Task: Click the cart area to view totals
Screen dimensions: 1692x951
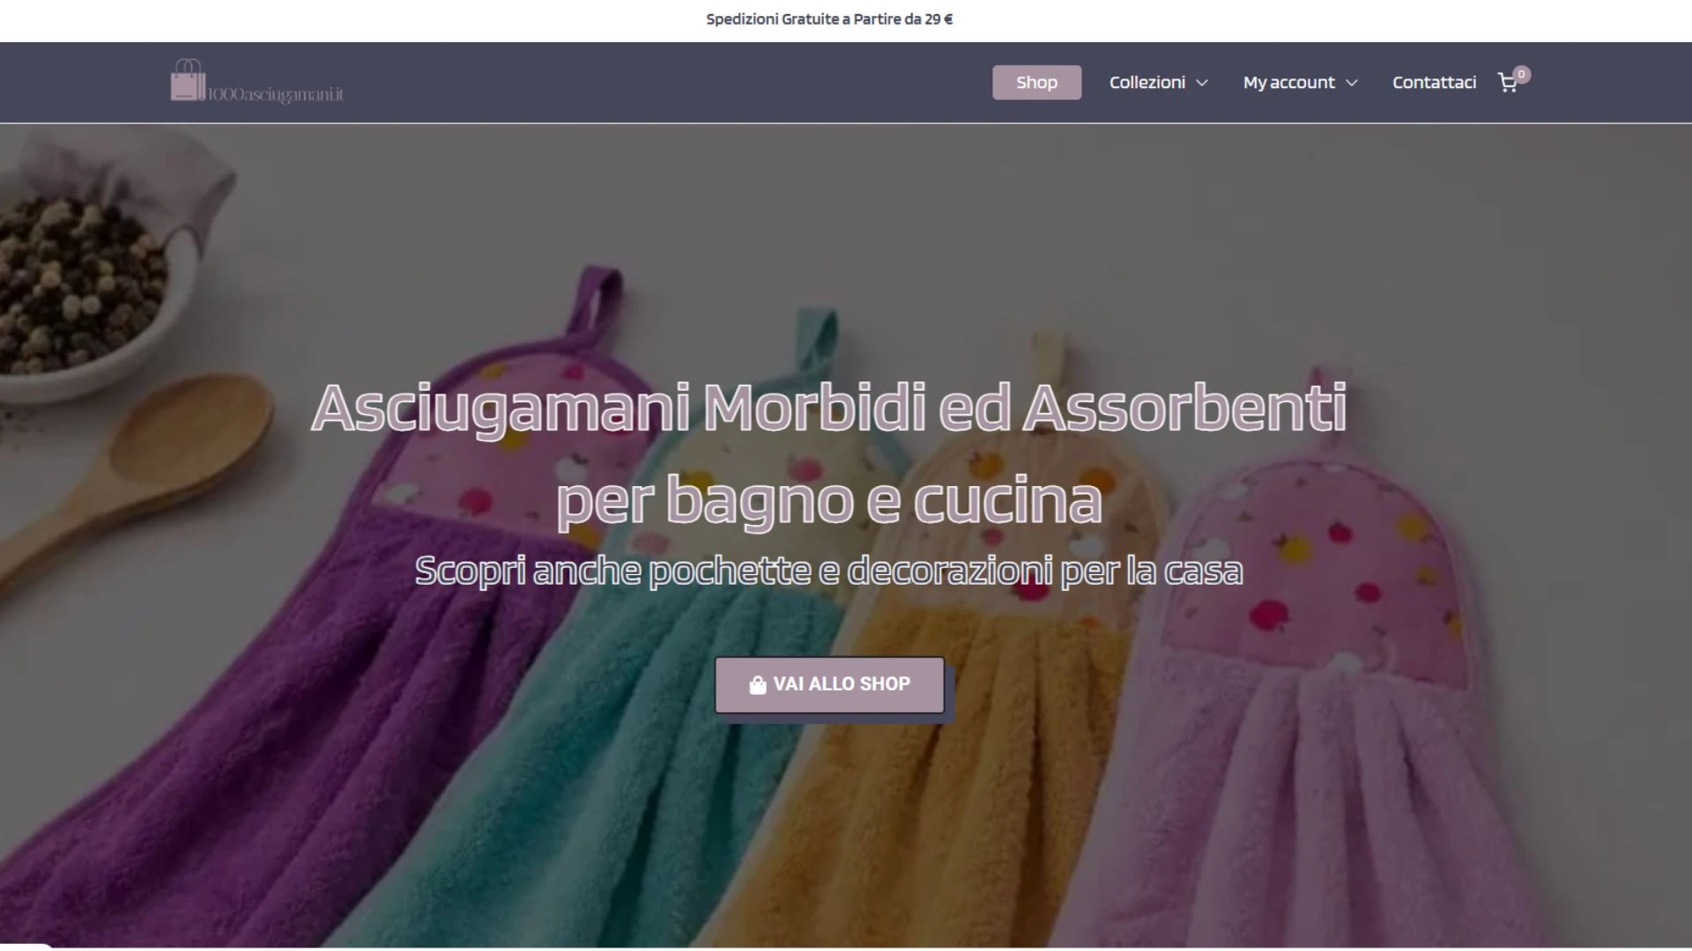Action: 1508,82
